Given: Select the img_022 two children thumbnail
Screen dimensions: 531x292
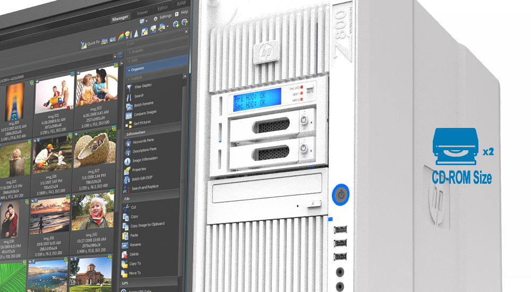Looking at the screenshot, I should click(x=97, y=86).
